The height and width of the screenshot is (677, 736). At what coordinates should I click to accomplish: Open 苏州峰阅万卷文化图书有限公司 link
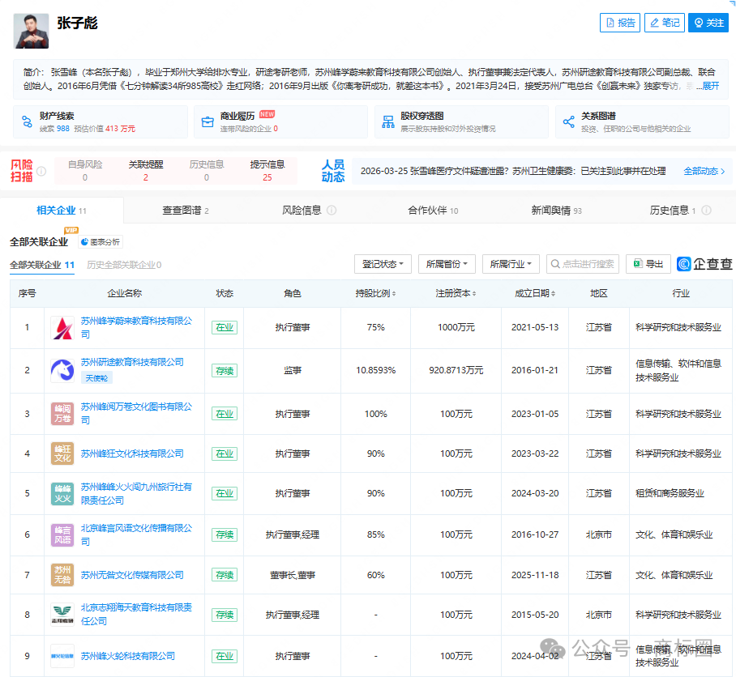[x=136, y=413]
